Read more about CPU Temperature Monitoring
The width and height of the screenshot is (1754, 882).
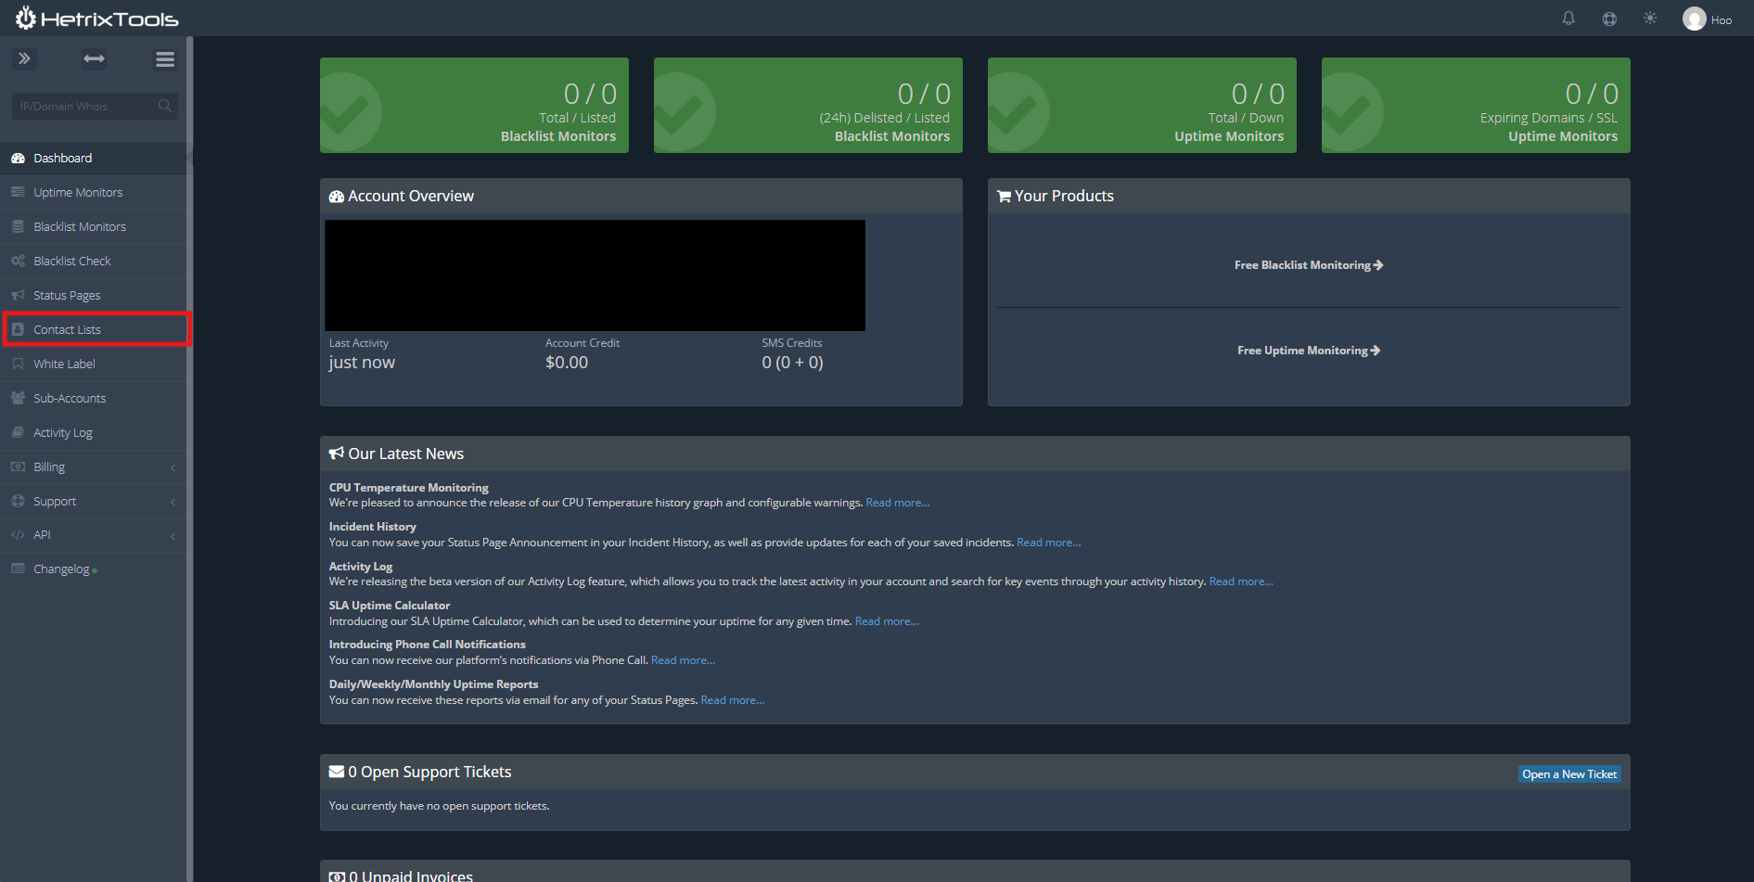point(897,503)
